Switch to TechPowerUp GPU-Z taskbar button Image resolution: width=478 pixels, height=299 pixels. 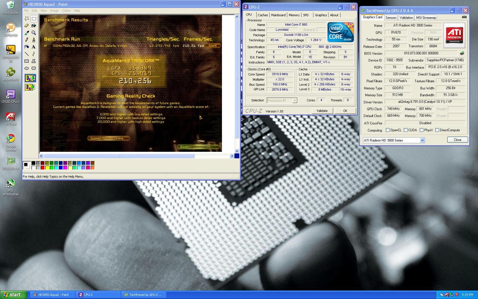[144, 295]
